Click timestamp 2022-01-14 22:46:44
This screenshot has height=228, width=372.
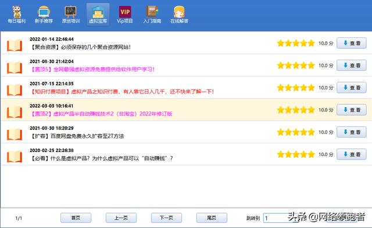coord(52,39)
